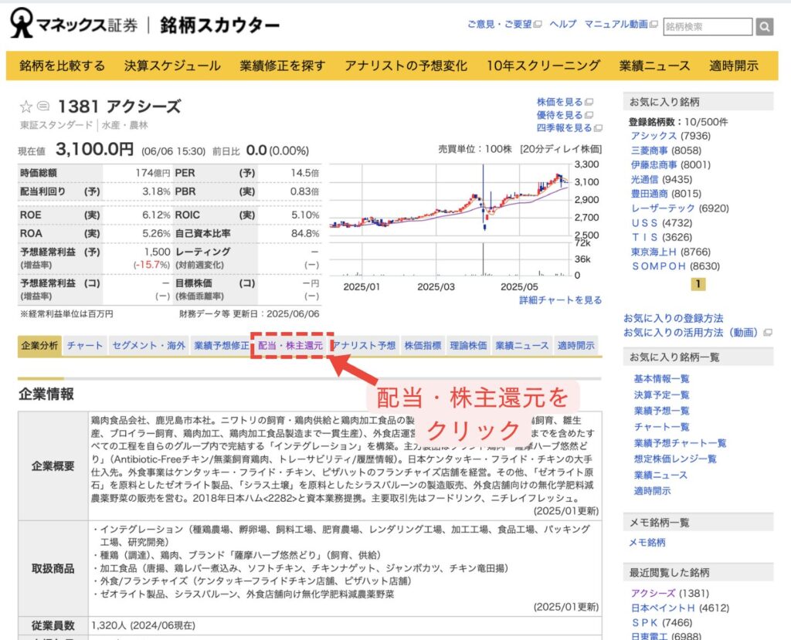The height and width of the screenshot is (640, 791).
Task: Open sidebar 業績ニュース link
Action: coord(660,475)
